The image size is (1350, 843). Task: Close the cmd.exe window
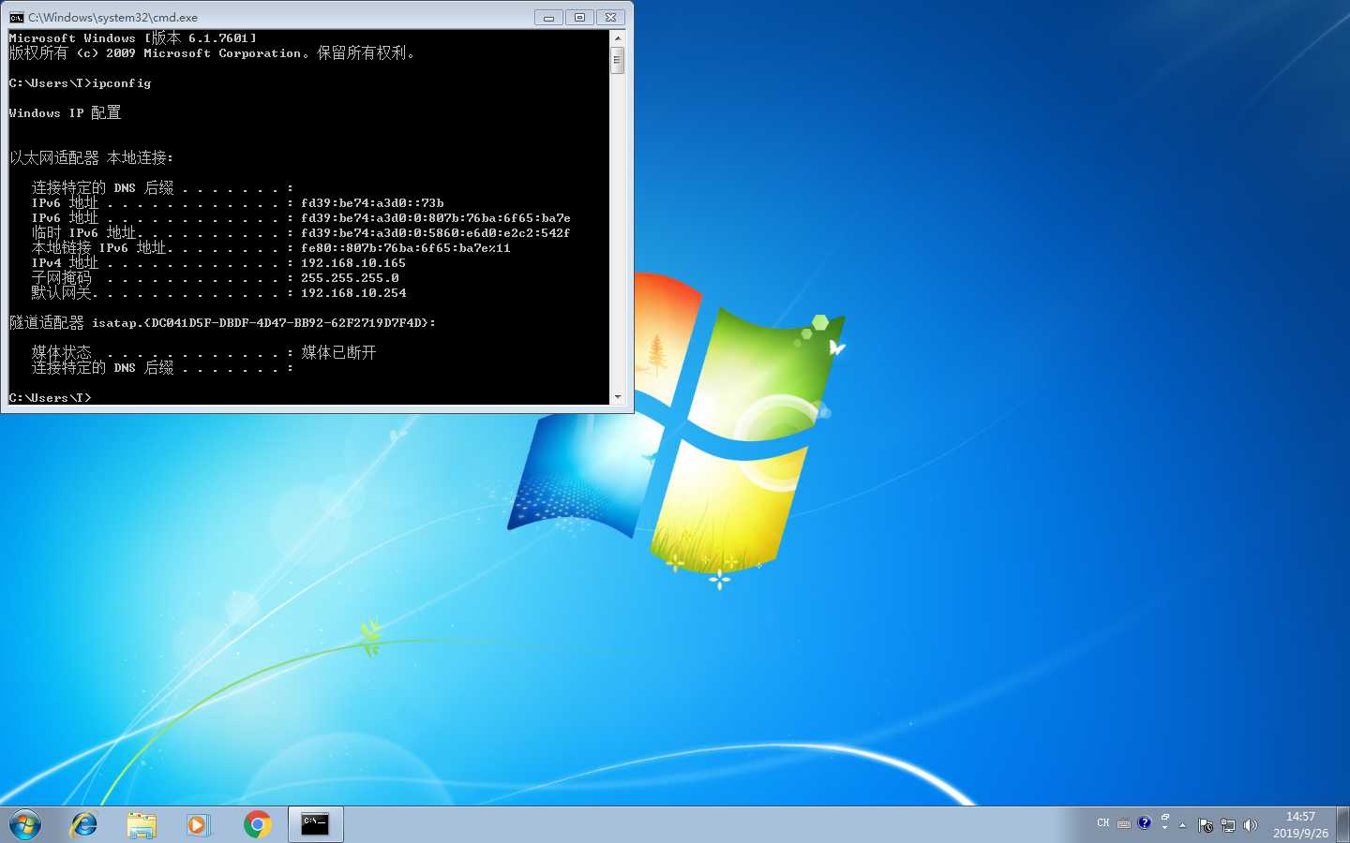pos(610,17)
